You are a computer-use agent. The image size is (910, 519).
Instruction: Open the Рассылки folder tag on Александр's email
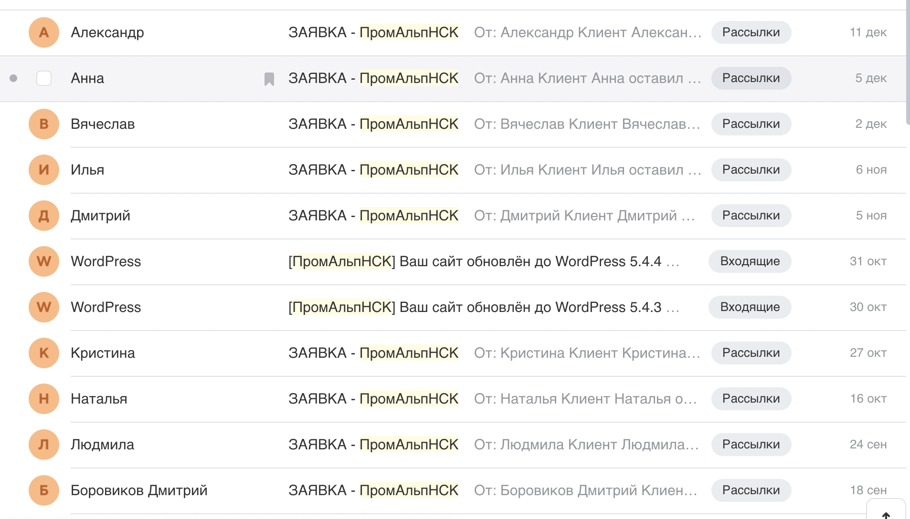[751, 32]
